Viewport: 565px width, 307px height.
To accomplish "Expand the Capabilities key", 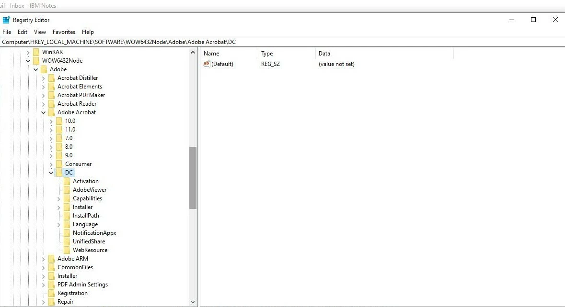I will click(x=59, y=199).
